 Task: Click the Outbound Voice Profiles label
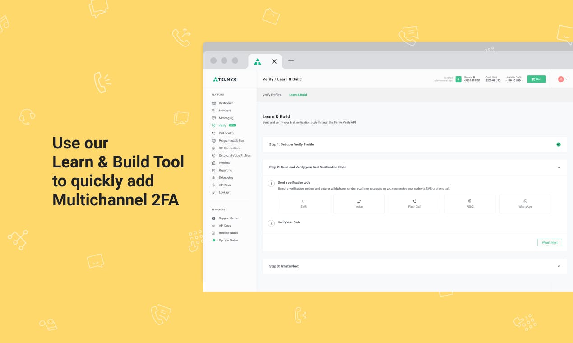click(x=235, y=156)
